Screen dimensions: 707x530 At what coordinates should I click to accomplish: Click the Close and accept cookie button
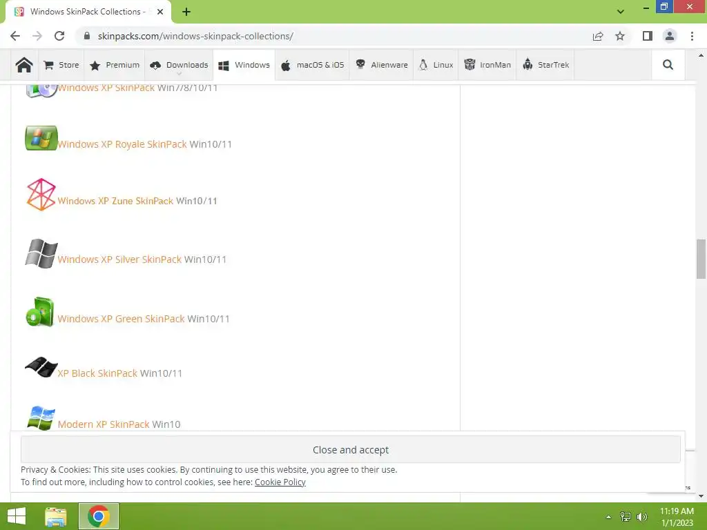pos(350,449)
